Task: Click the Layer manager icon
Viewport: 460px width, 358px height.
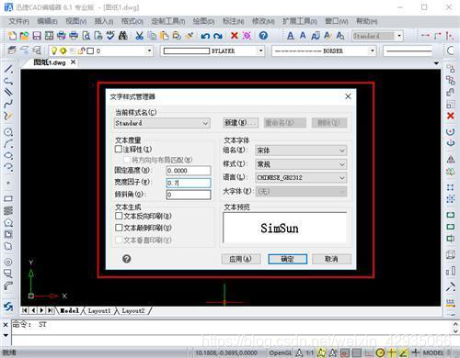Action: tap(12, 50)
